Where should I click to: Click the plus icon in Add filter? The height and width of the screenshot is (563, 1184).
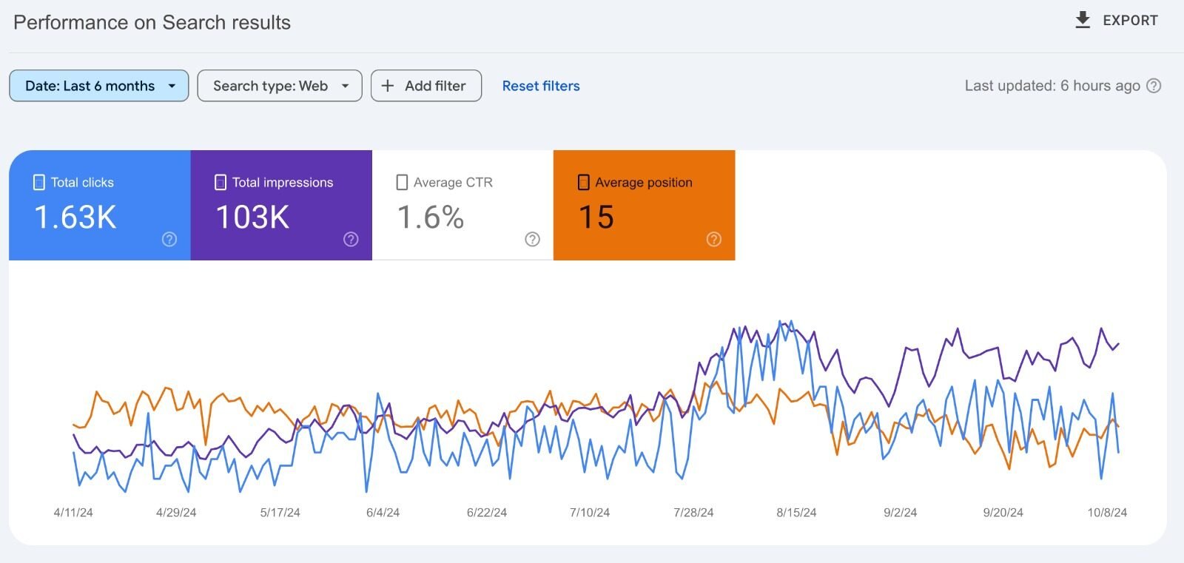[x=387, y=86]
